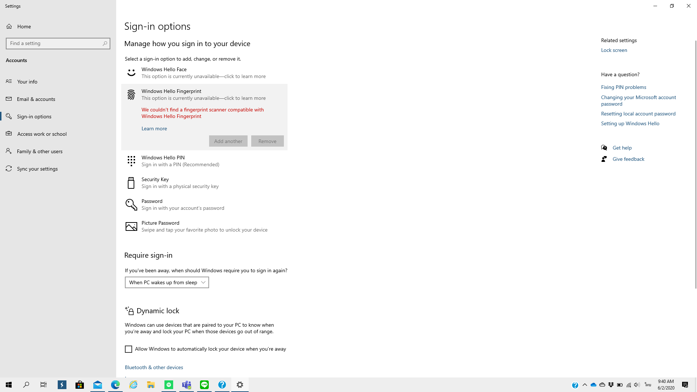697x392 pixels.
Task: Click the Get help link
Action: click(622, 148)
